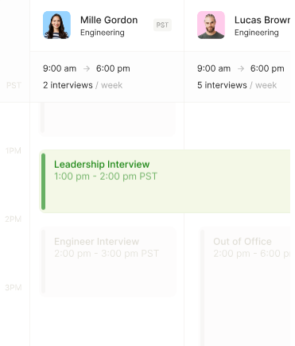Click the PST timezone badge beside Mille Gordon
Viewport: 295px width, 346px height.
tap(162, 25)
